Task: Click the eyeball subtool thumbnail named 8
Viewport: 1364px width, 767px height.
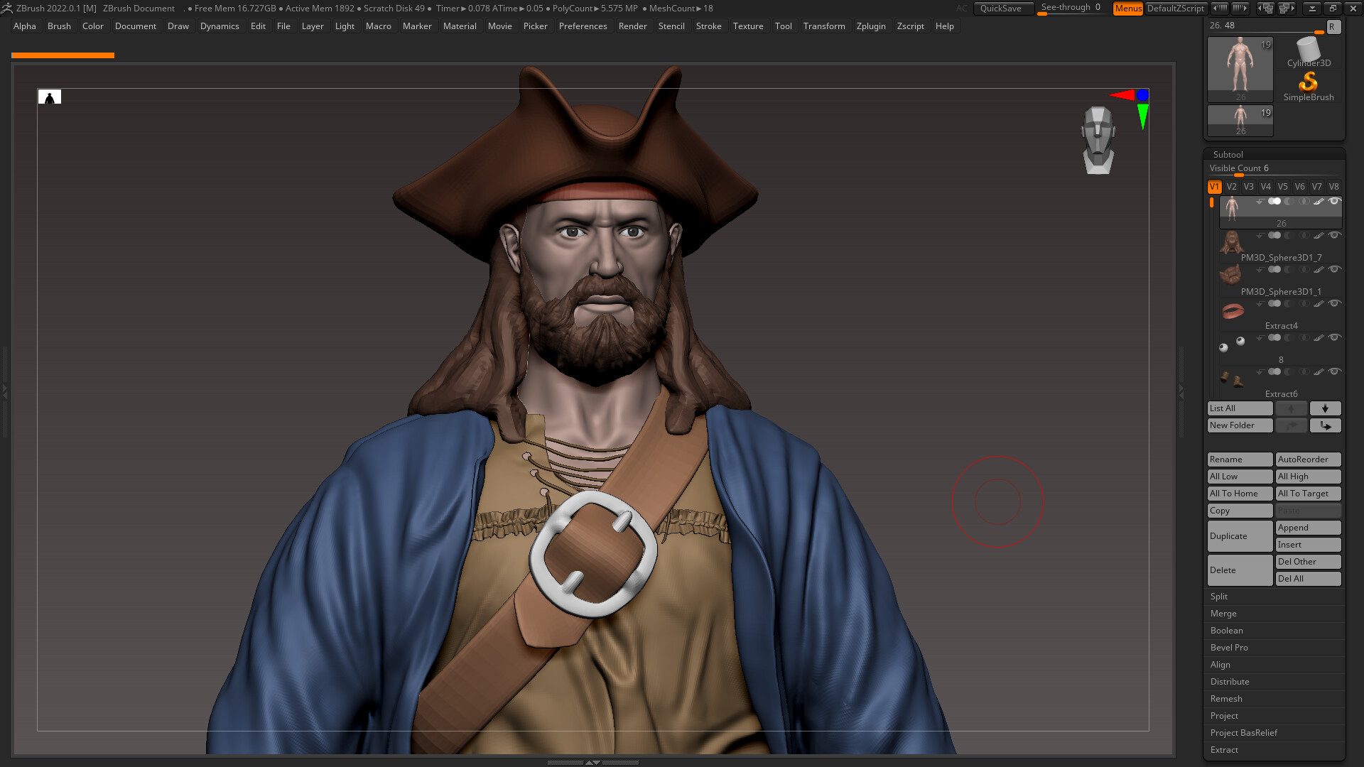Action: [1231, 344]
